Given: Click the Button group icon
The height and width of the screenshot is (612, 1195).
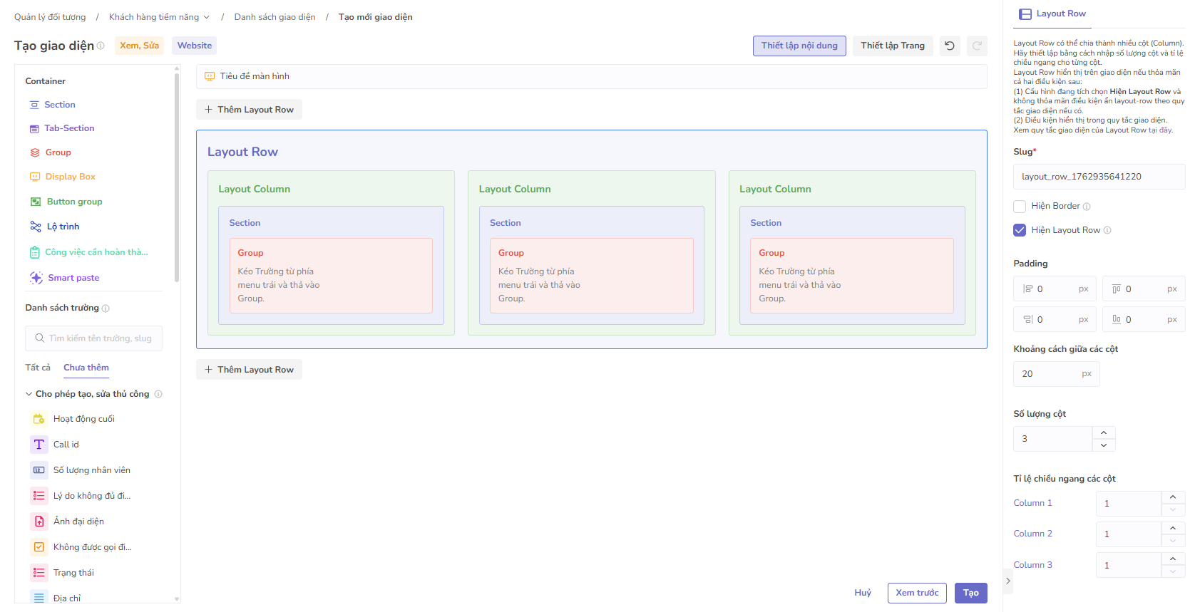Looking at the screenshot, I should point(36,202).
